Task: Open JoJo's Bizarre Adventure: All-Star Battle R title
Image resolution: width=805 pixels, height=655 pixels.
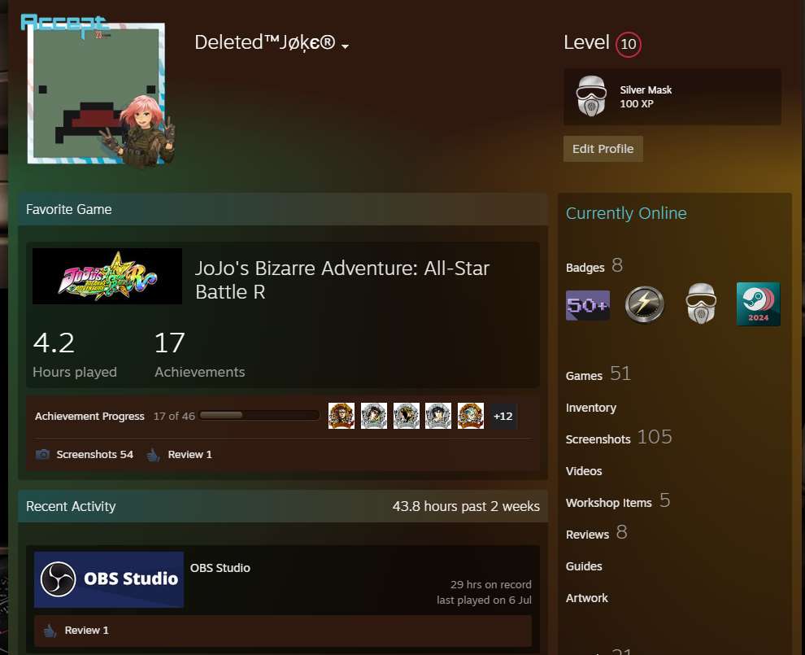Action: point(342,280)
